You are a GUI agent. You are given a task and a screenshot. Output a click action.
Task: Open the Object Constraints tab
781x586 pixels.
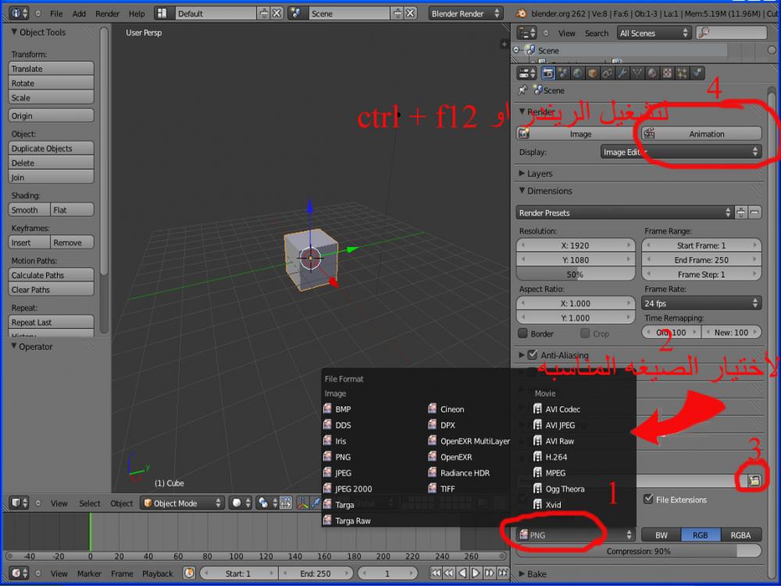pyautogui.click(x=607, y=73)
